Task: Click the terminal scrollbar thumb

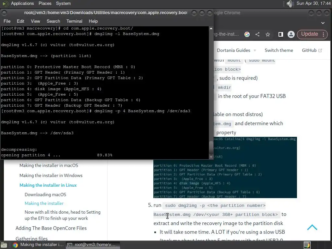Action: pos(211,148)
